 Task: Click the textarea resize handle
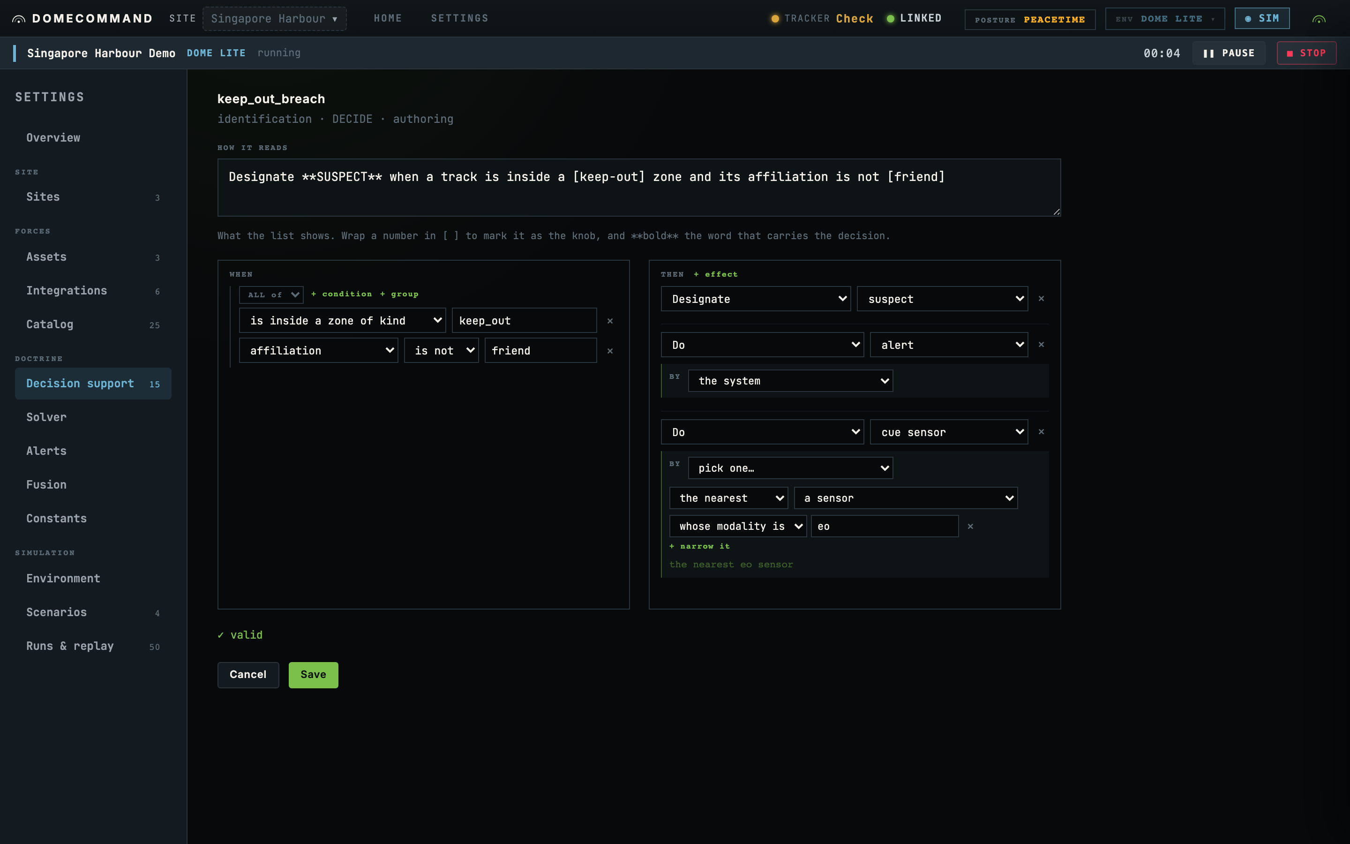[x=1056, y=211]
